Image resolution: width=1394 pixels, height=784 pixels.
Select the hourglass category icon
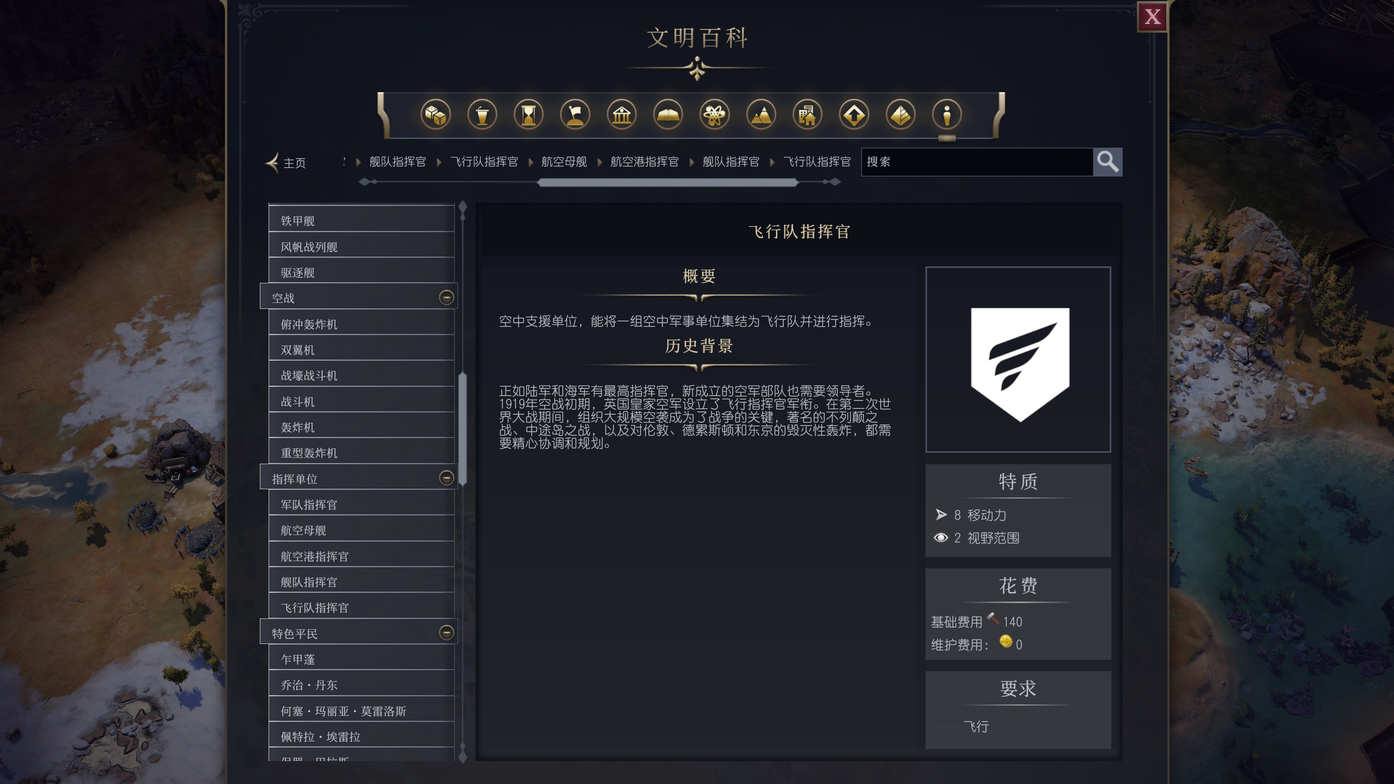[x=528, y=115]
